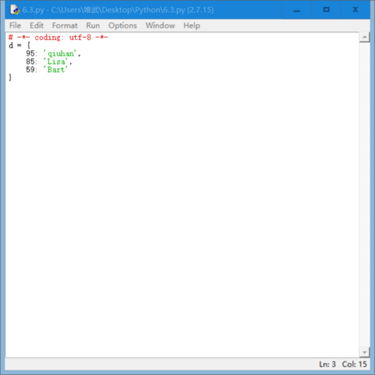This screenshot has width=375, height=375.
Task: Click the vertical scrollbar track
Action: (364, 195)
